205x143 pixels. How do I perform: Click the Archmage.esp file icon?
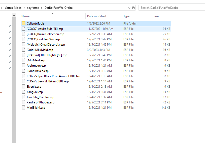tap(24, 66)
